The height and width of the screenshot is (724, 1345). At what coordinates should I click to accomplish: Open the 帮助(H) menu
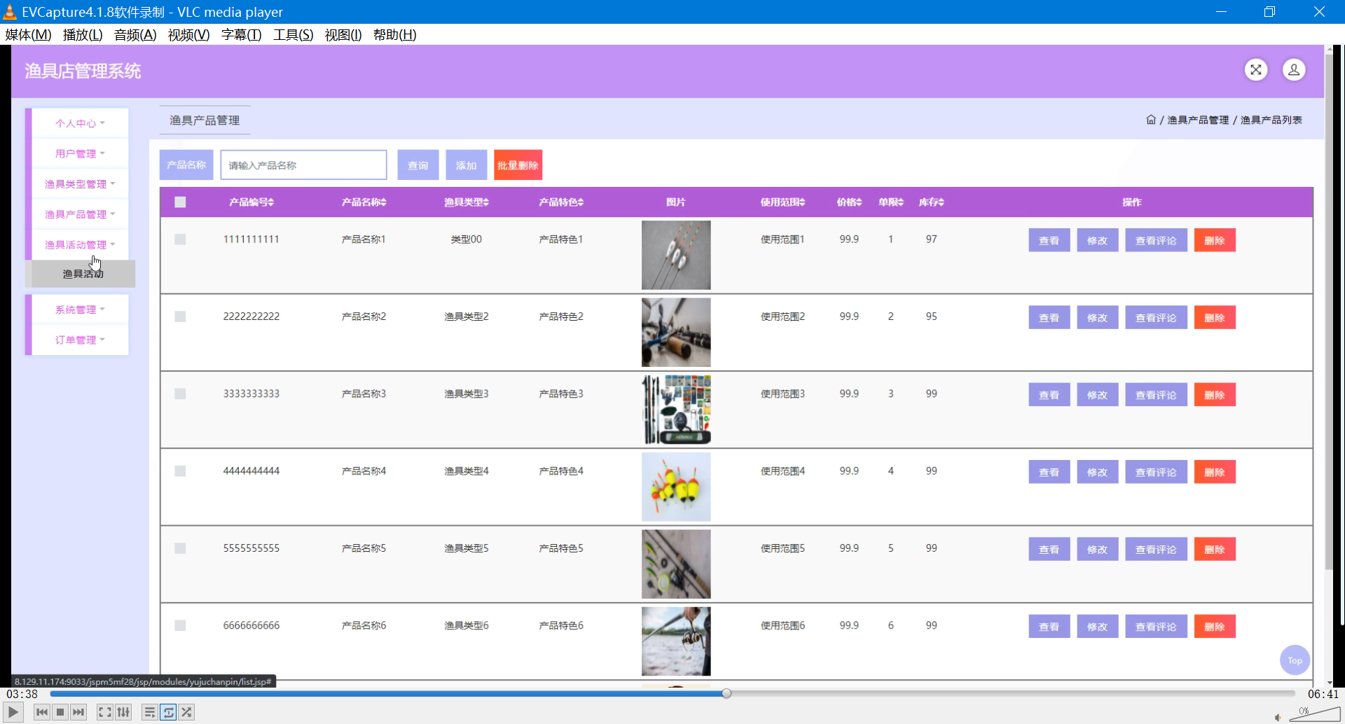coord(394,35)
